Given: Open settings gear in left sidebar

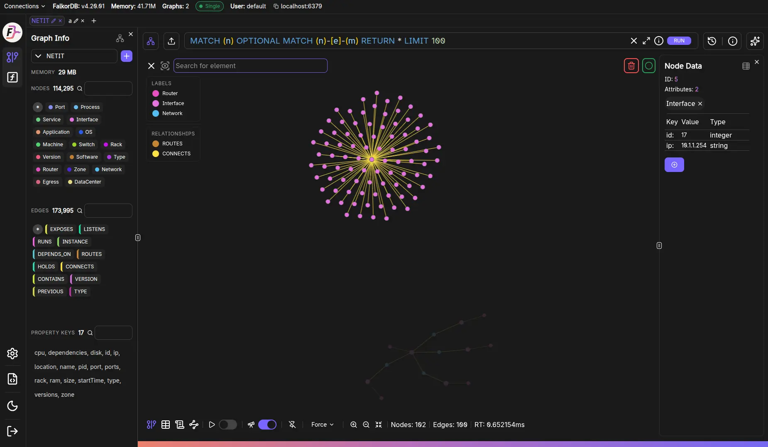Looking at the screenshot, I should pos(12,353).
